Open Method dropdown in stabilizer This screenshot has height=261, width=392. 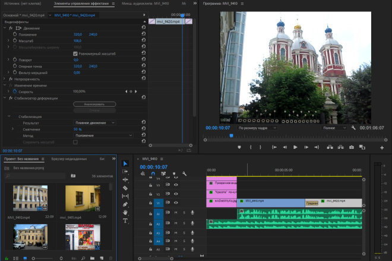pyautogui.click(x=103, y=135)
